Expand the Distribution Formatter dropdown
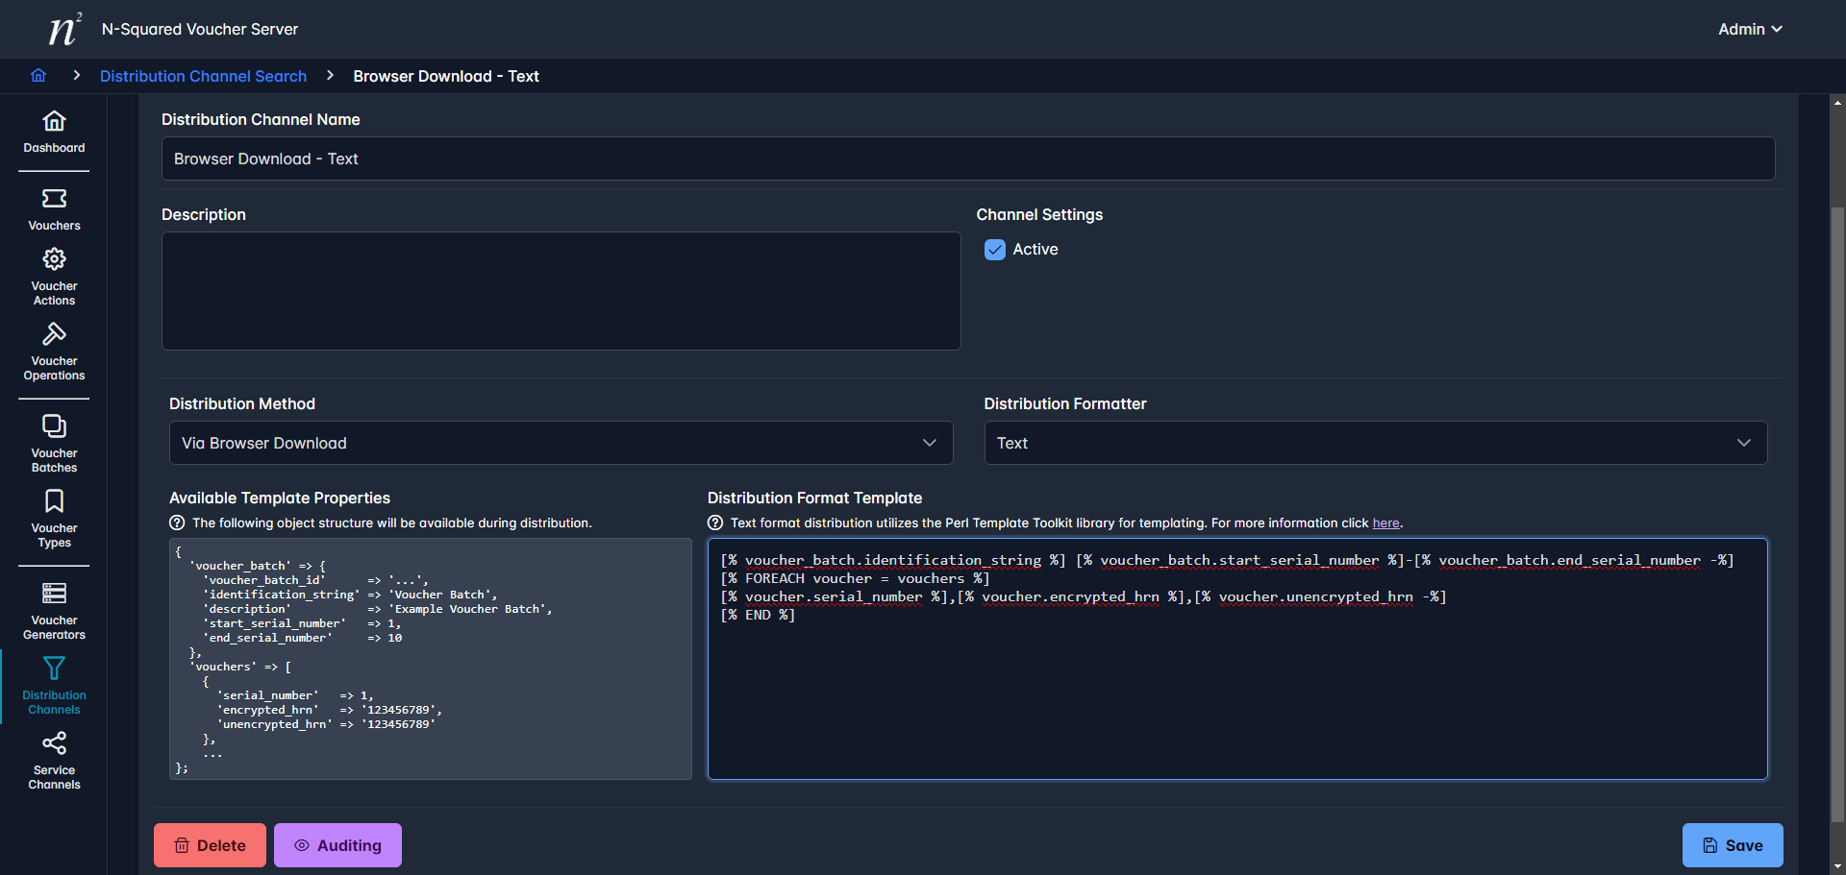This screenshot has height=875, width=1846. click(x=1375, y=443)
